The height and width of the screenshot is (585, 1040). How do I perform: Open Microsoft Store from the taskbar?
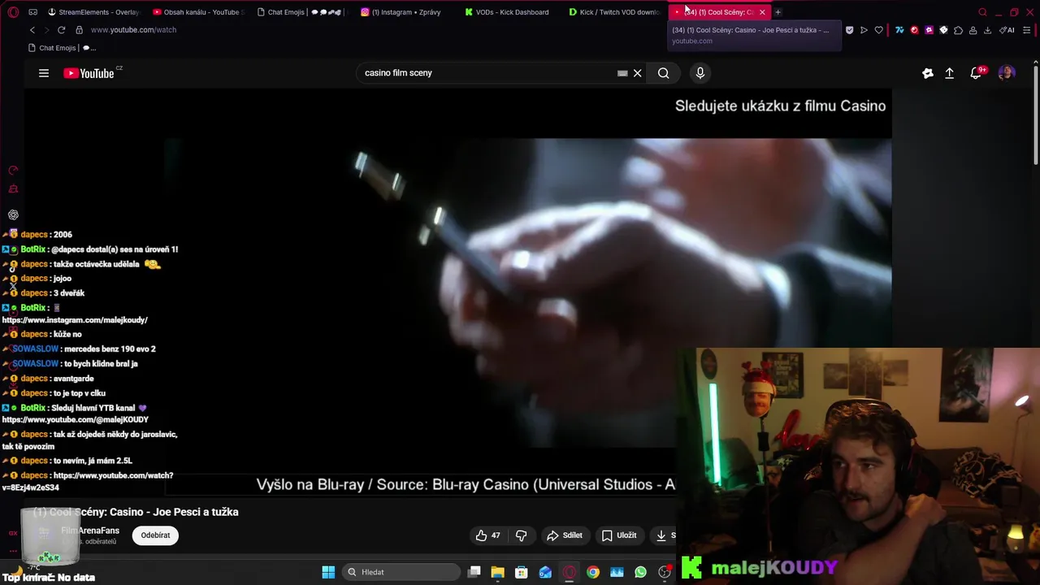[x=522, y=572]
